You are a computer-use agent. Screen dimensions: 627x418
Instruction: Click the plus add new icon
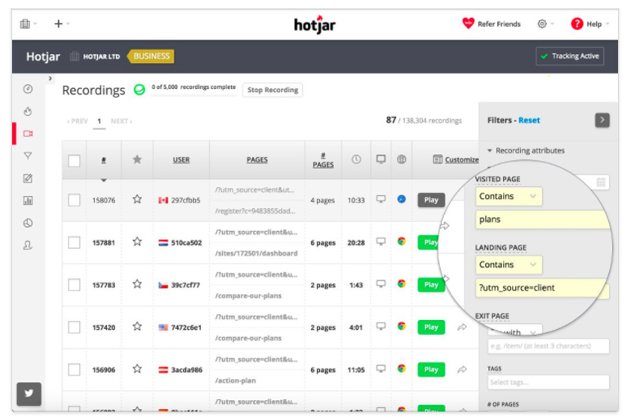point(59,24)
